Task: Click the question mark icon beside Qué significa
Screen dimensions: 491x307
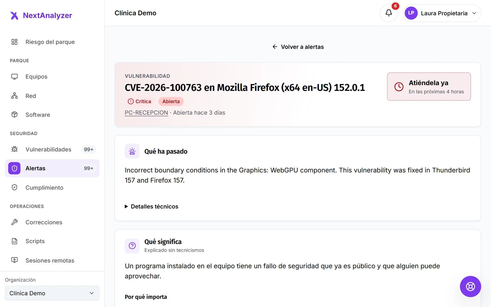Action: (x=132, y=246)
